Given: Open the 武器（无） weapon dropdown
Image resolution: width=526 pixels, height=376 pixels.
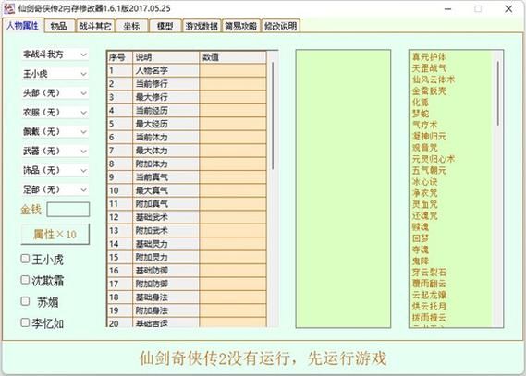Looking at the screenshot, I should pos(55,152).
